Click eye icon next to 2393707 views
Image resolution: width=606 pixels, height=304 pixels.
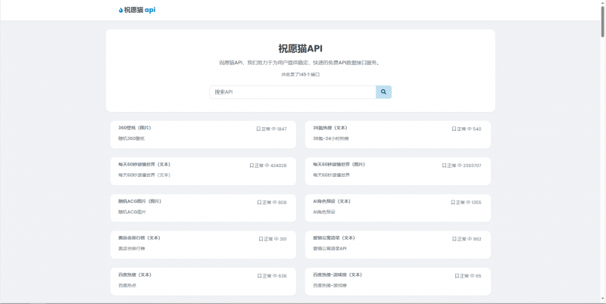[460, 166]
